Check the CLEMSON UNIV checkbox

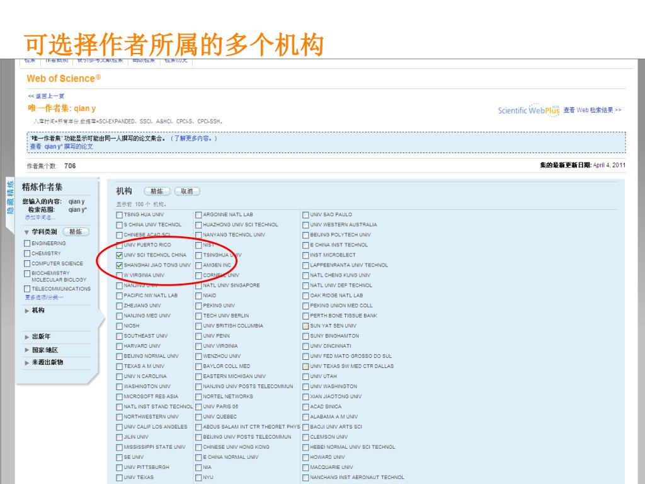click(305, 437)
